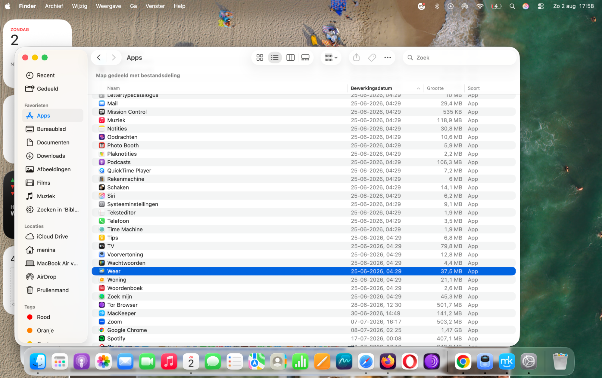Go forward with the right chevron

tap(114, 57)
